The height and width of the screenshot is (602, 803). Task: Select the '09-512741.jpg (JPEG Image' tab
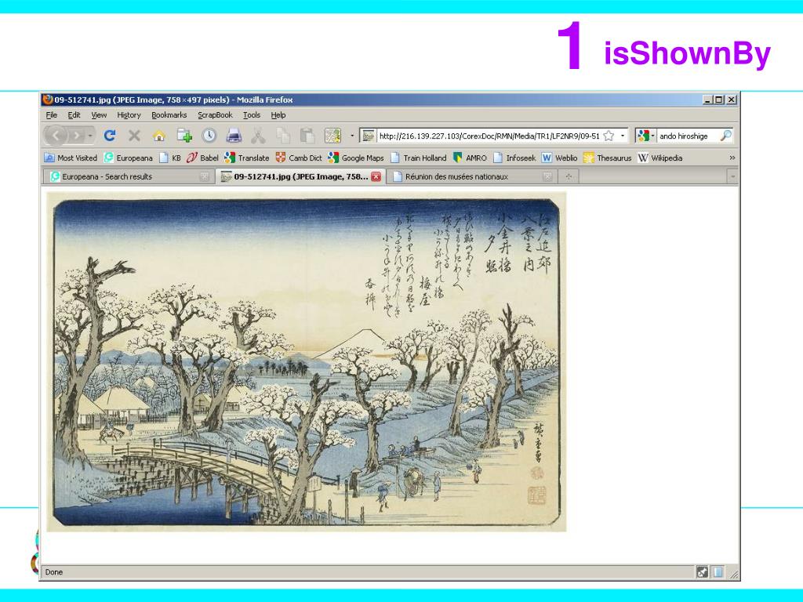(x=300, y=176)
